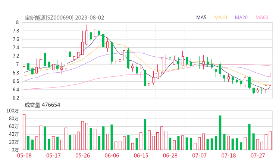The width and height of the screenshot is (276, 164).
Task: Click the chart title 宝新能源[SZ000690] 2023-08-02
Action: (64, 18)
